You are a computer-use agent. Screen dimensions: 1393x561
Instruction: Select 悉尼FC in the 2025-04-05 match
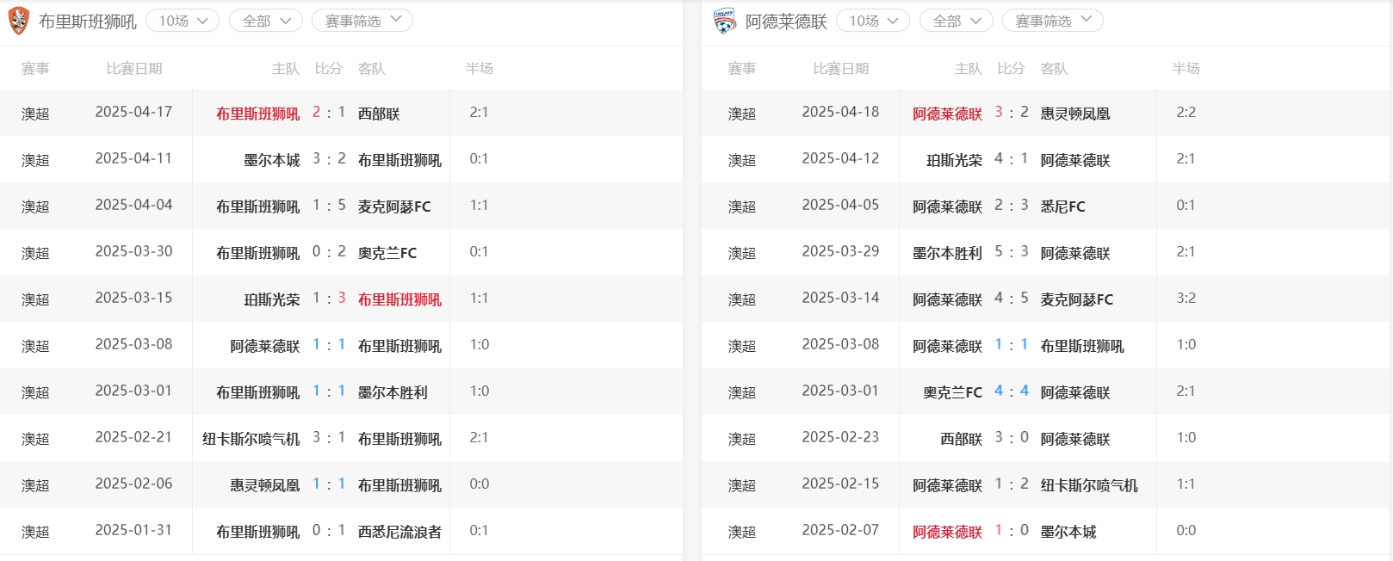click(x=1062, y=207)
